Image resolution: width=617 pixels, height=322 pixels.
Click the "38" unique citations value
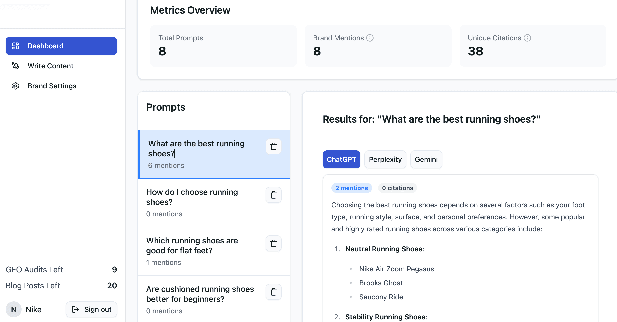(x=476, y=51)
